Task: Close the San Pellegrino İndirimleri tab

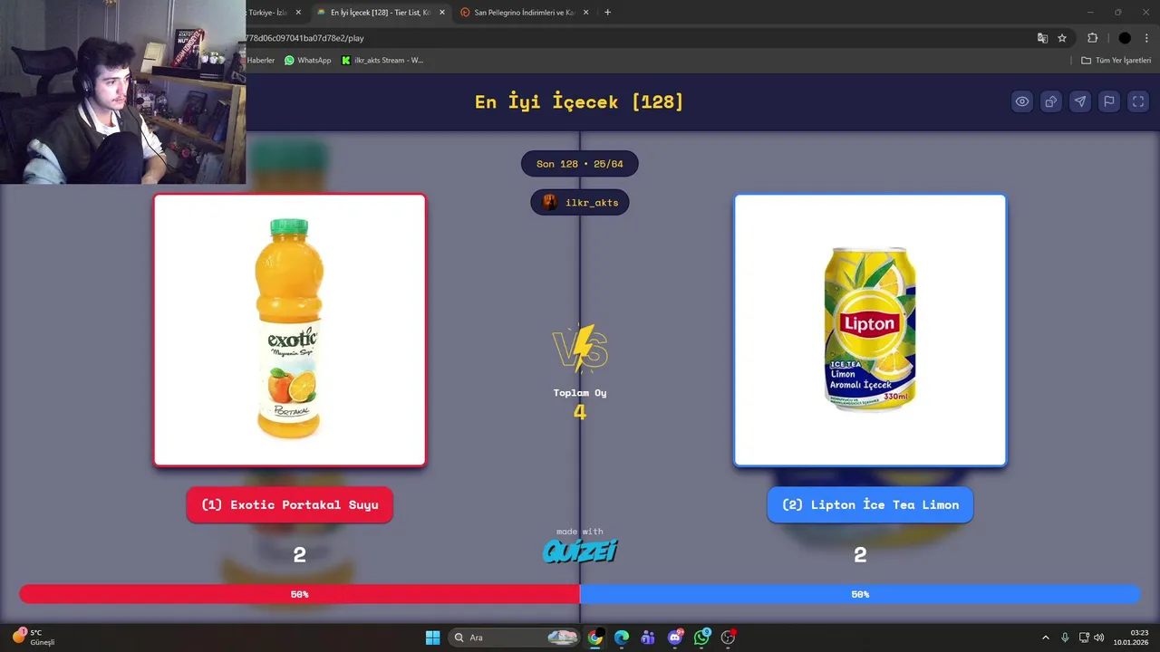Action: [x=586, y=13]
